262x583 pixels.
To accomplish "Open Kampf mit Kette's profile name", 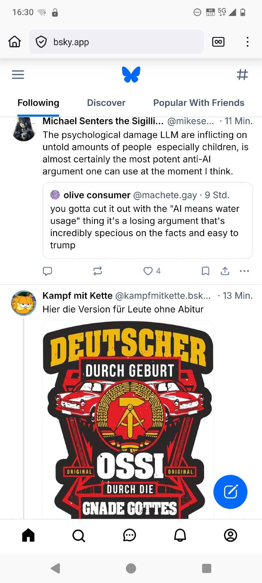I will (77, 296).
